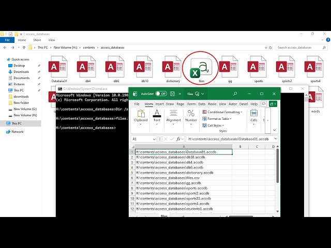
Task: Open Explorer Home tab
Action: (22, 40)
